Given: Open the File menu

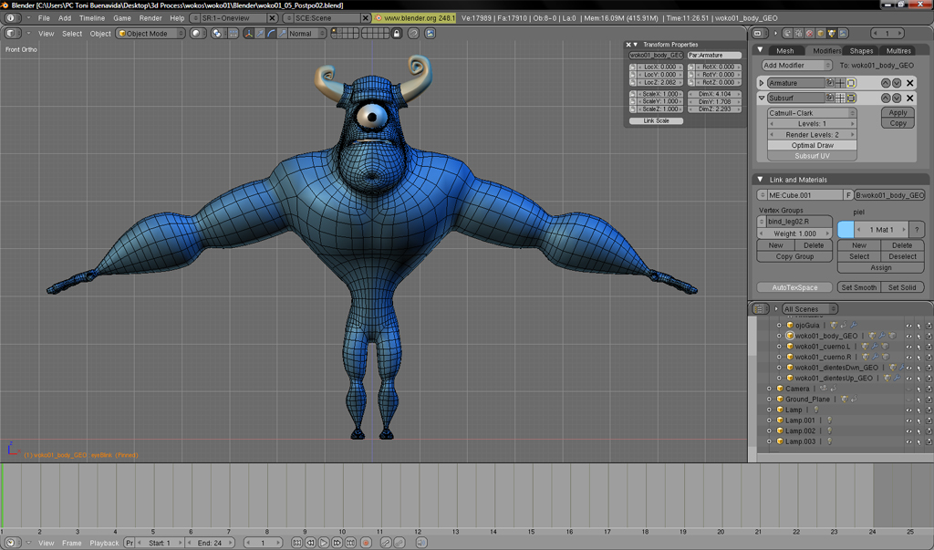Looking at the screenshot, I should tap(44, 18).
